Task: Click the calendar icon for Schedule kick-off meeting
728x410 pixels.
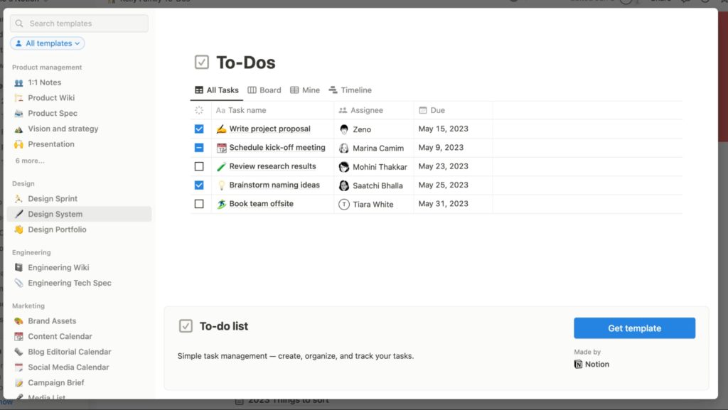Action: tap(222, 148)
